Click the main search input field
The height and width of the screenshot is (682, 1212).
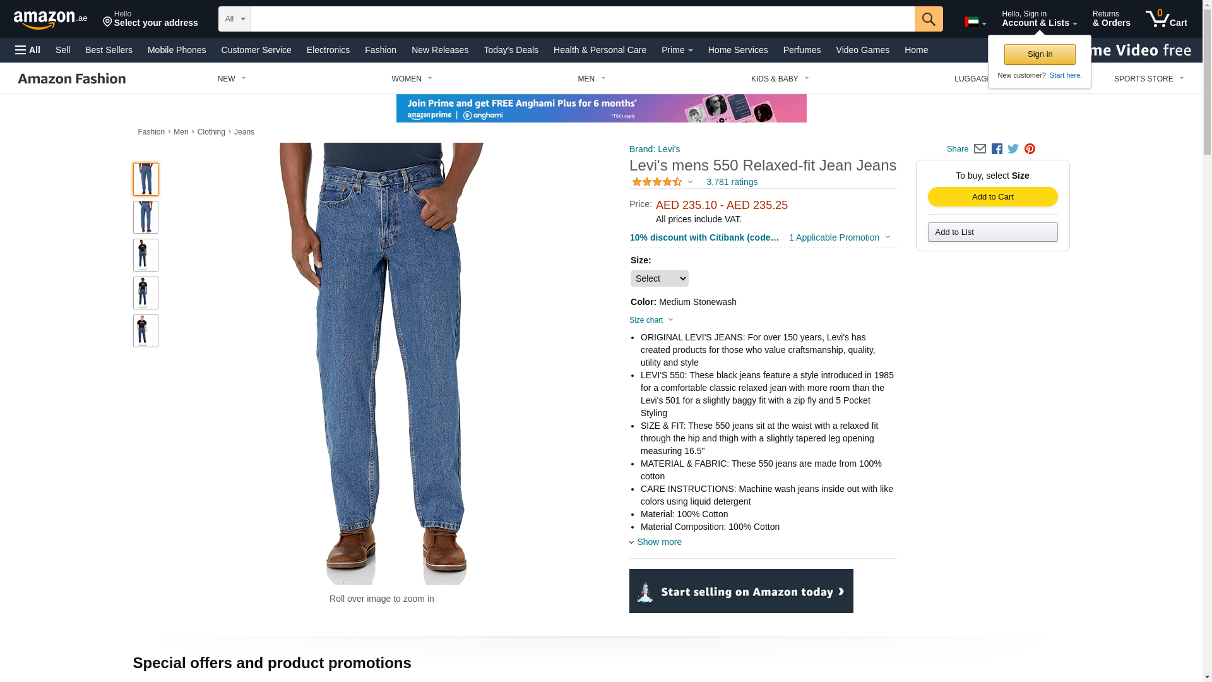[583, 19]
